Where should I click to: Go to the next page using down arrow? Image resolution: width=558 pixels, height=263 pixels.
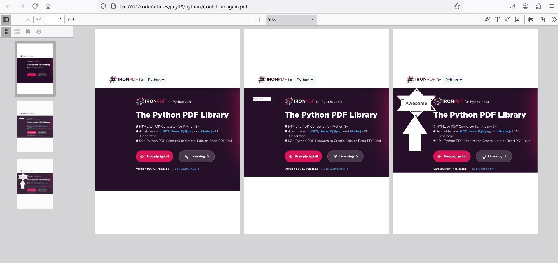pos(39,20)
